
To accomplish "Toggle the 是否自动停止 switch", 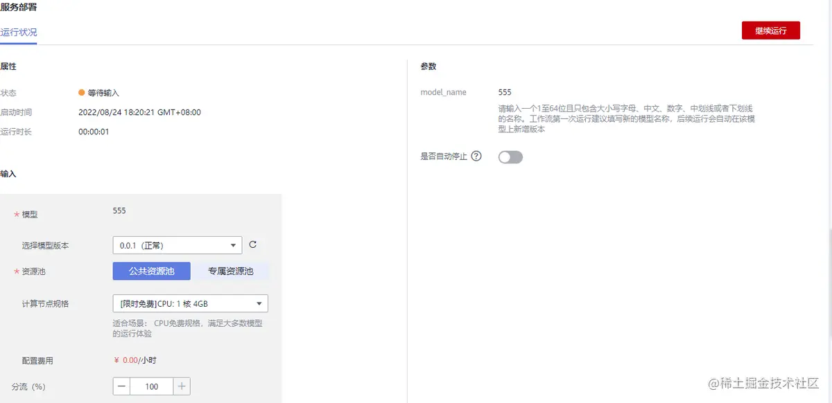I will pyautogui.click(x=510, y=157).
